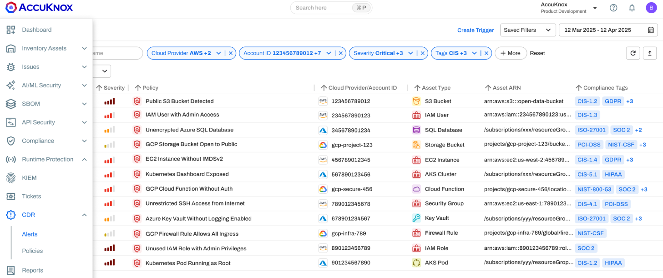Image resolution: width=663 pixels, height=278 pixels.
Task: Open the Account ID filter dropdown
Action: [x=329, y=53]
